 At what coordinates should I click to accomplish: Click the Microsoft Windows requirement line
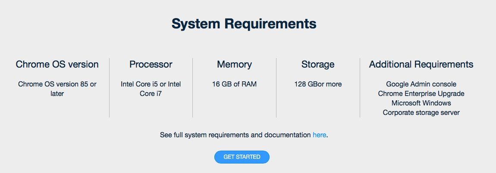(x=421, y=103)
